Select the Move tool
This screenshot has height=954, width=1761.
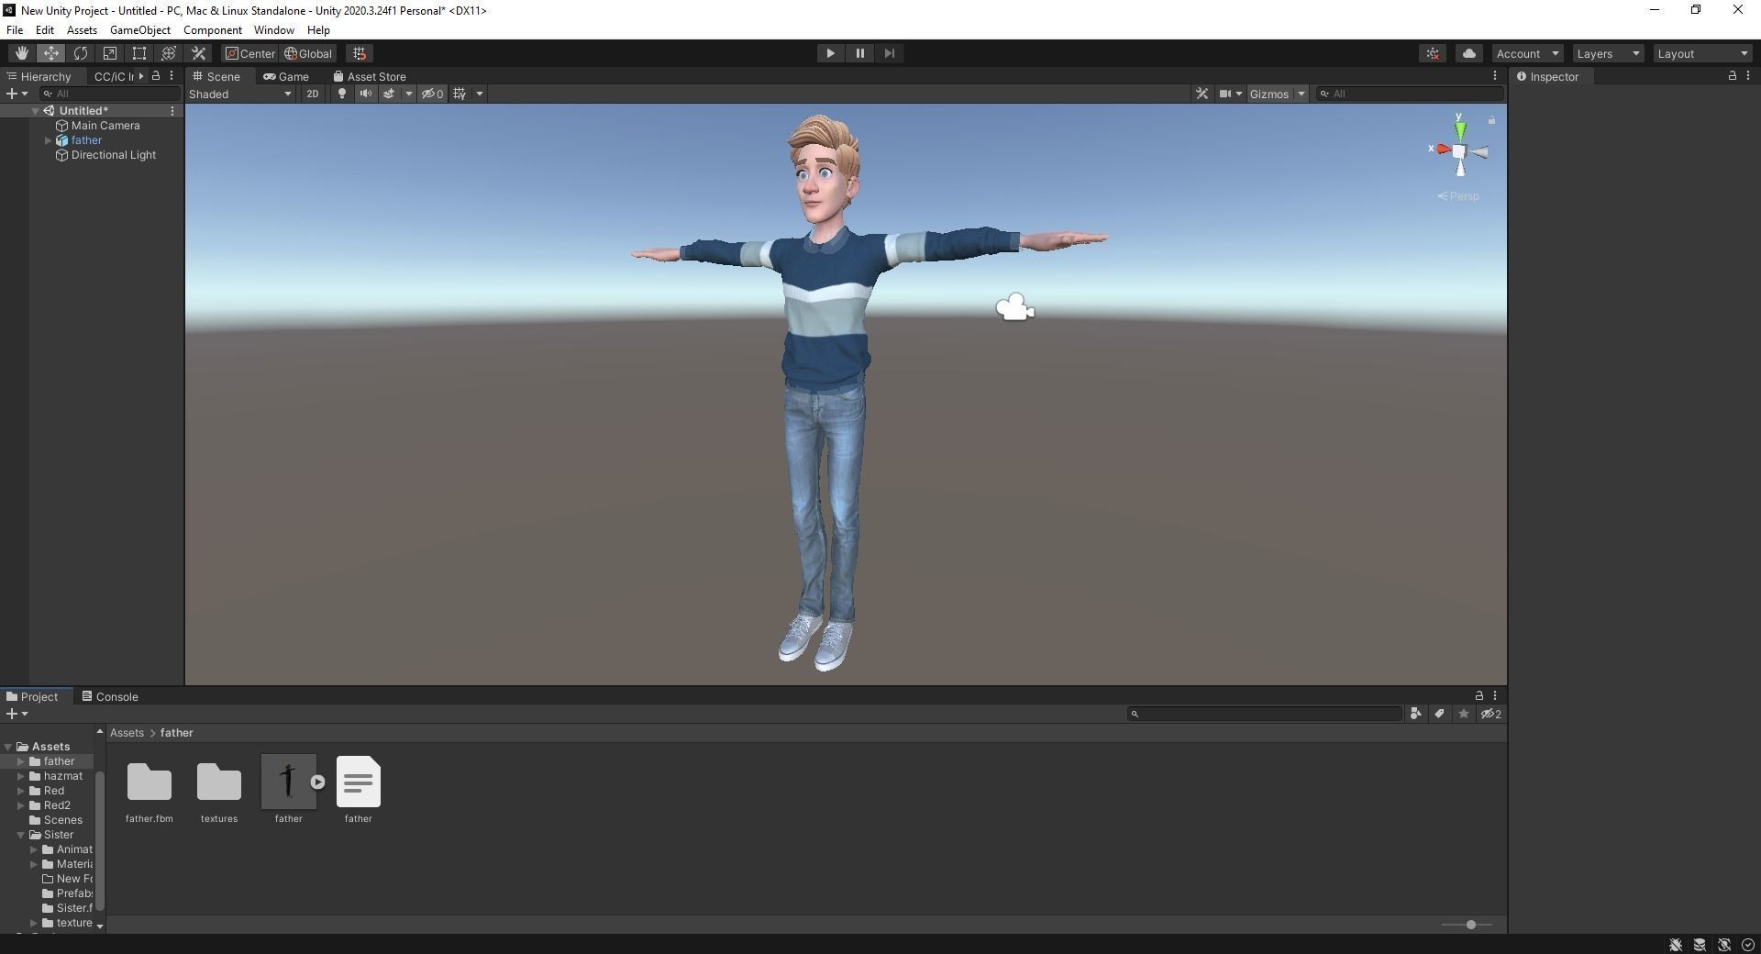coord(51,53)
